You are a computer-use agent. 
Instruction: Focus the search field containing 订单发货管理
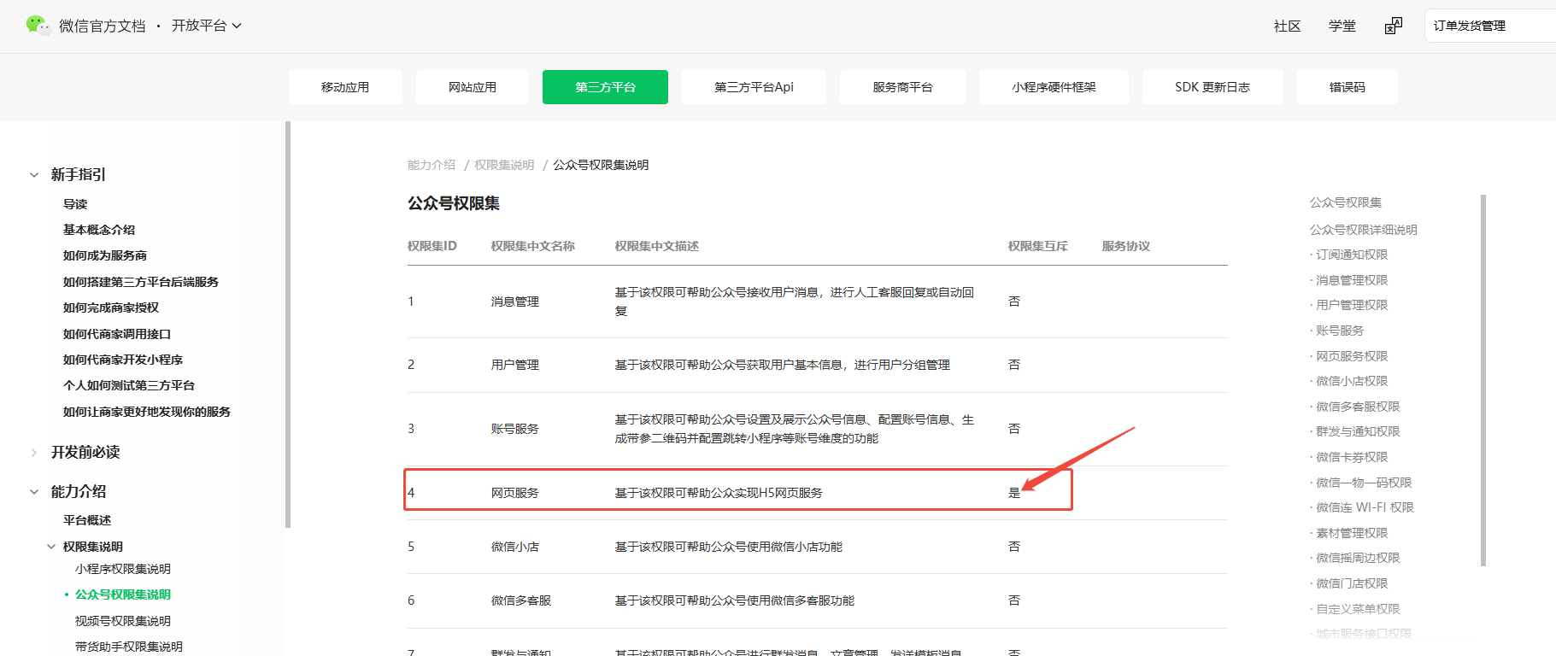click(1490, 26)
